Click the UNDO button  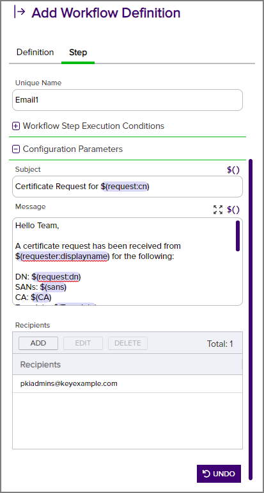click(x=219, y=474)
